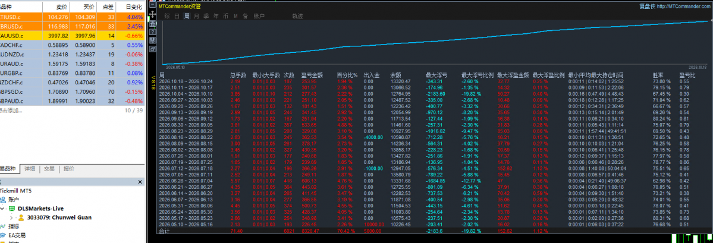
Task: Click the 总手数 column header
Action: click(238, 75)
